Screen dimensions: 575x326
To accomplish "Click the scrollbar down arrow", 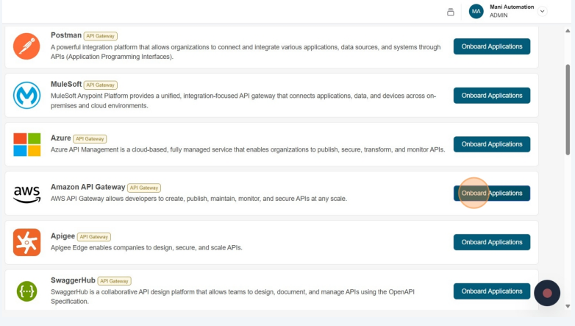I will tap(568, 305).
